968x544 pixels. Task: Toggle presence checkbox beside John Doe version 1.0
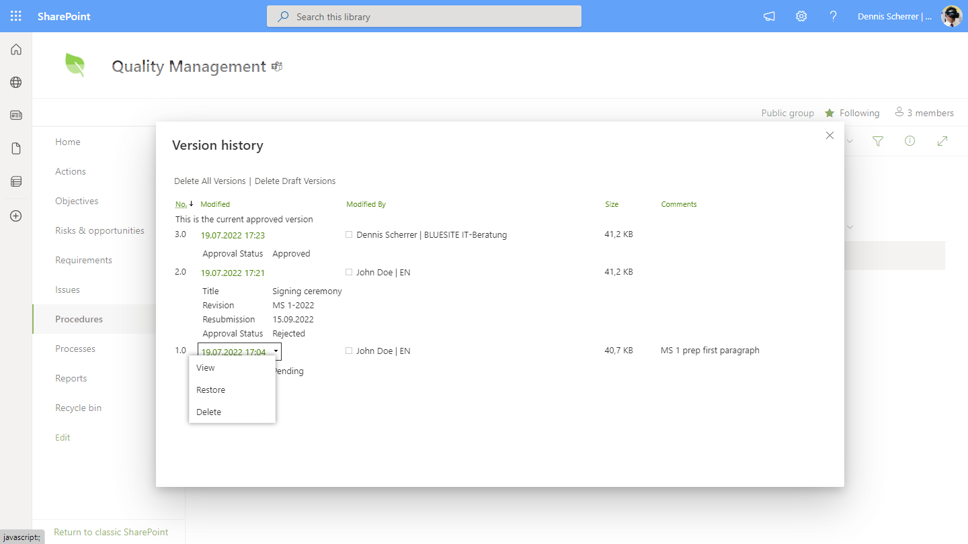[349, 351]
